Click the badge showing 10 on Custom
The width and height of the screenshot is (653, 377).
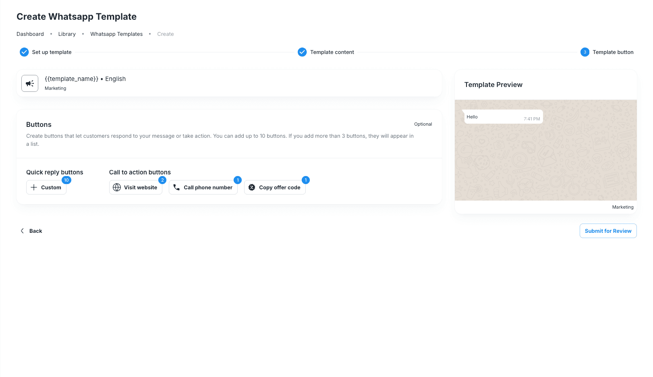pyautogui.click(x=66, y=180)
